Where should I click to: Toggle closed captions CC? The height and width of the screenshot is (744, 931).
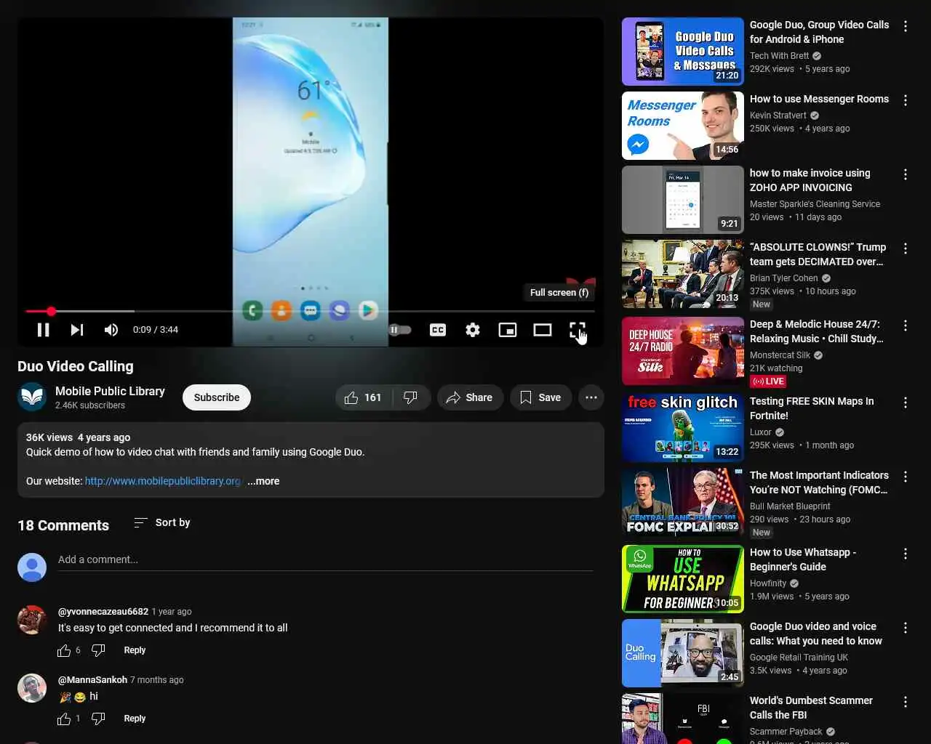point(438,330)
